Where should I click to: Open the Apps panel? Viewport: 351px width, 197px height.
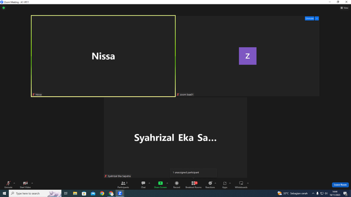coord(225,184)
